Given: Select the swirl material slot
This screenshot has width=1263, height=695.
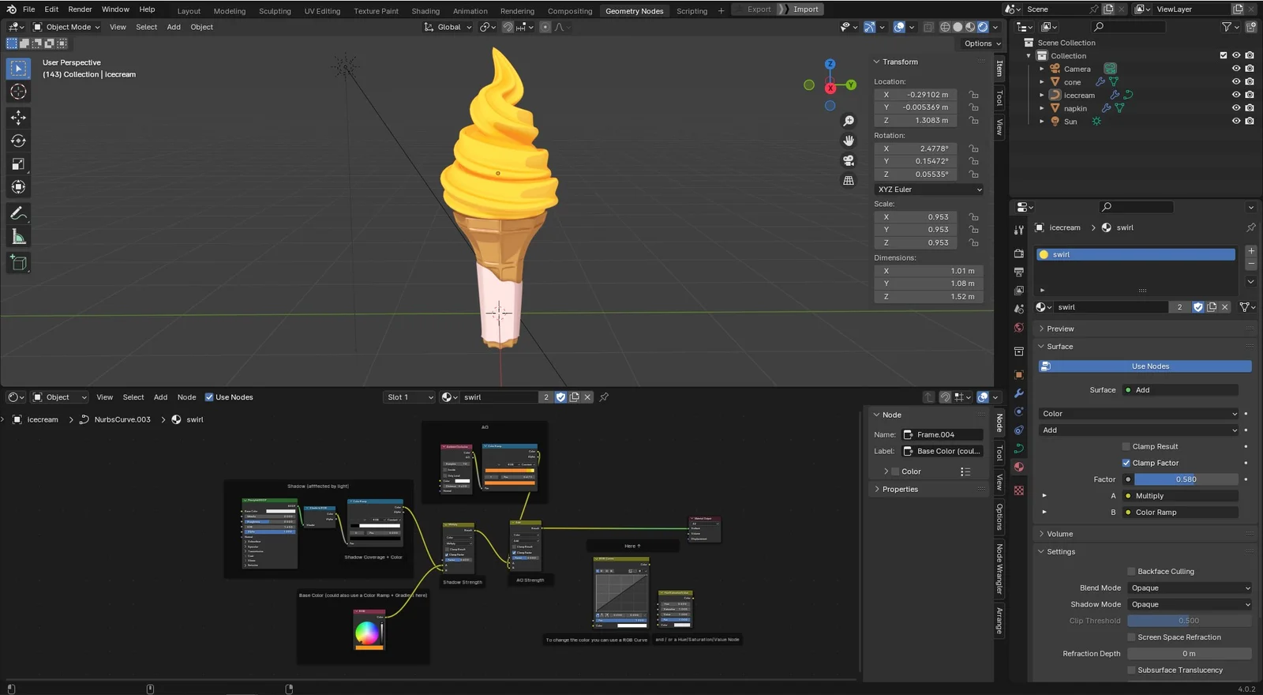Looking at the screenshot, I should (x=1136, y=254).
